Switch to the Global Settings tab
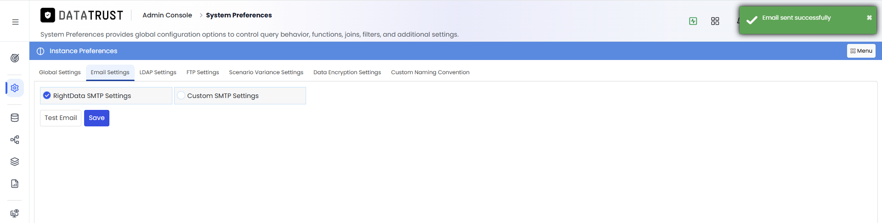 [60, 72]
